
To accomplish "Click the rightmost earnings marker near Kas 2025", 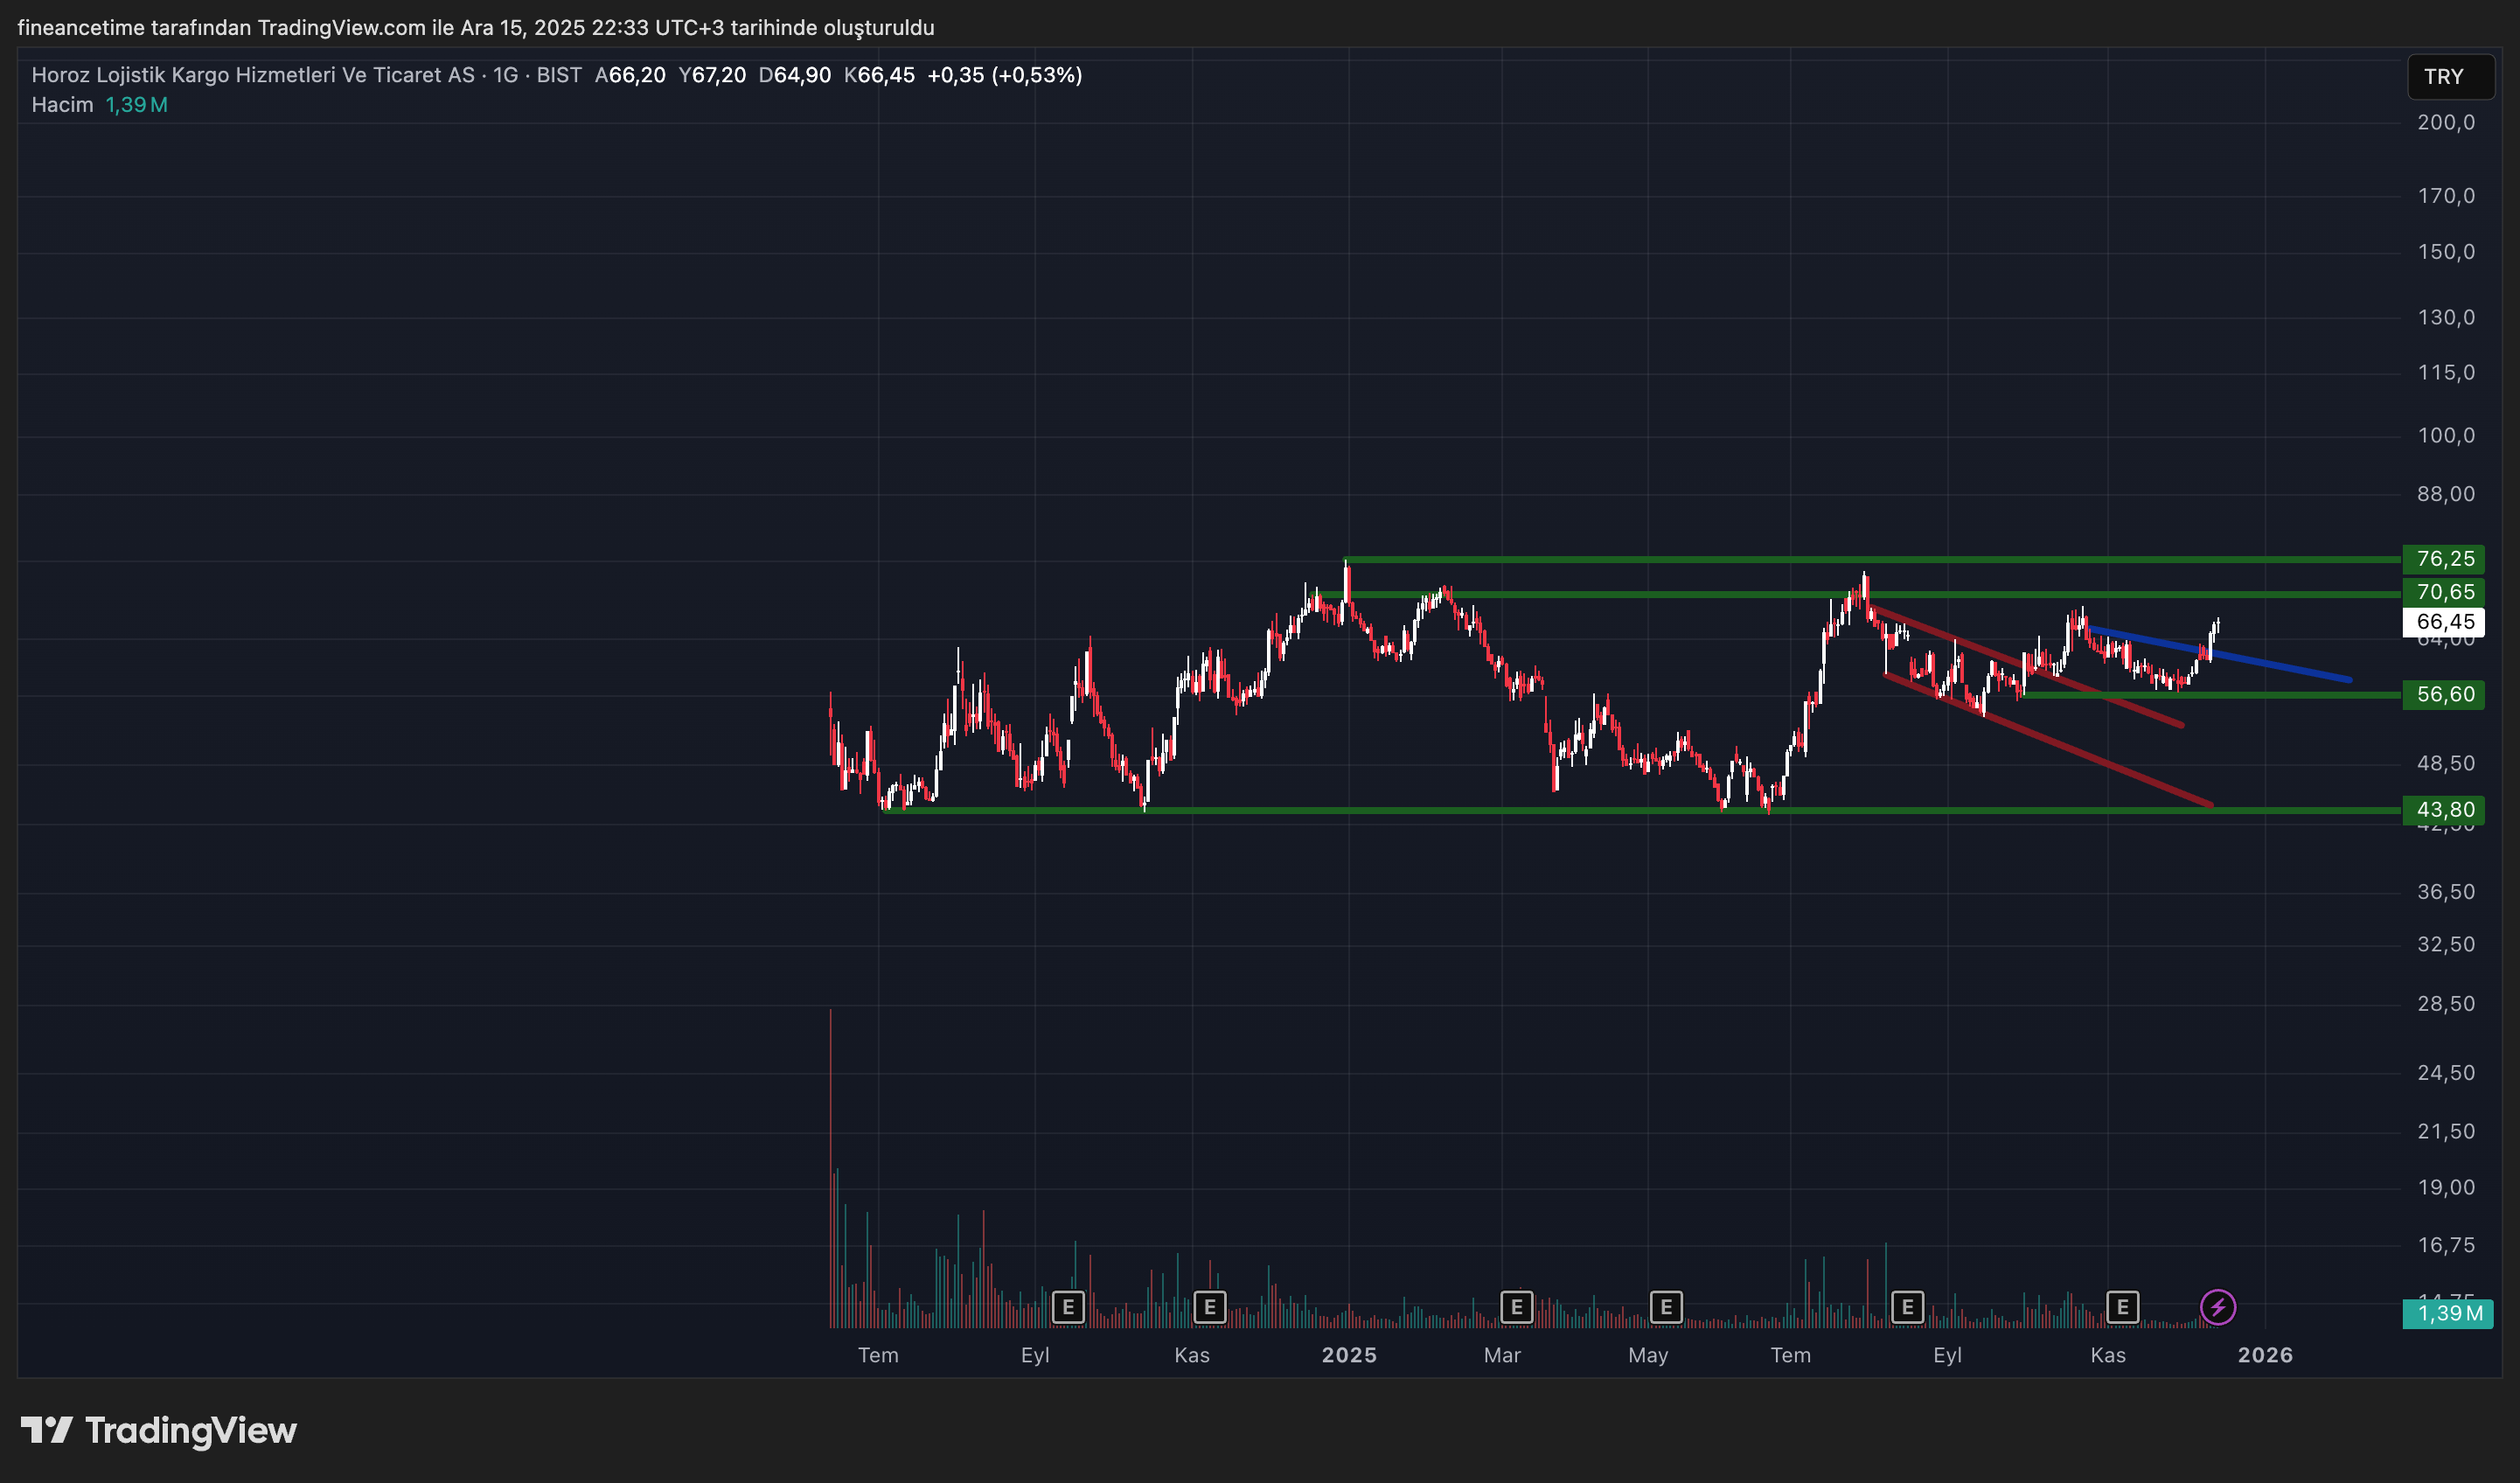I will [2122, 1306].
